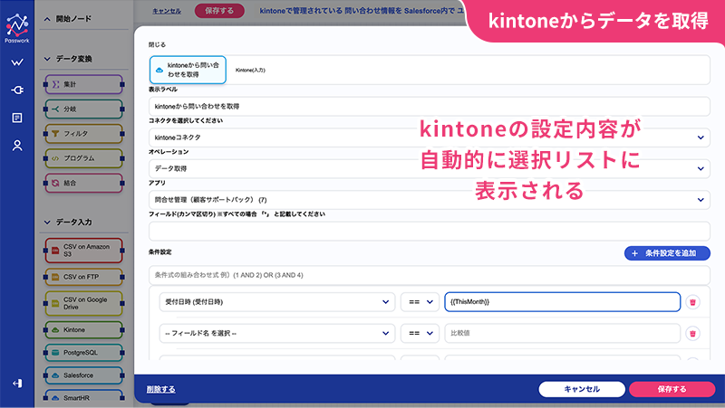Click the フィールド(カンマ区切り) input field
This screenshot has width=725, height=408.
tap(429, 231)
